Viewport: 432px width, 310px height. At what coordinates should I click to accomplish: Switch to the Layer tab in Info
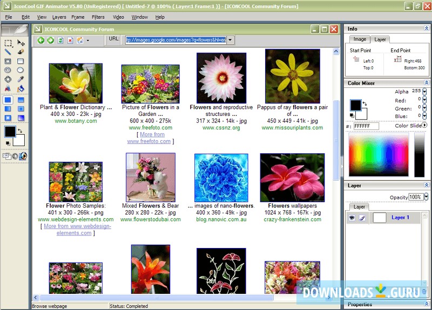tap(380, 39)
